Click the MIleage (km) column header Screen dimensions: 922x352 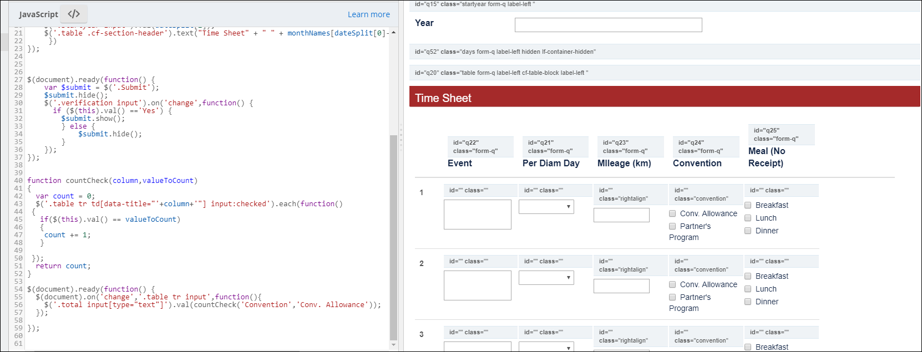(624, 164)
